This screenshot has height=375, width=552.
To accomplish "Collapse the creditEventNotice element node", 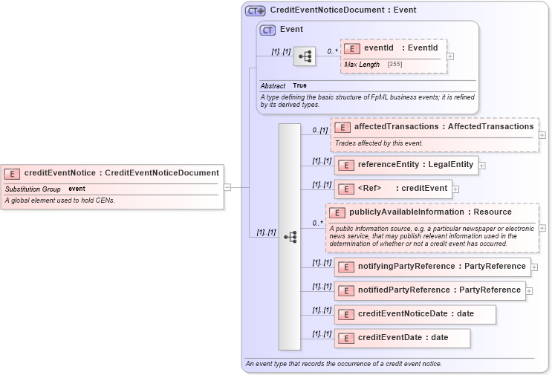I will 227,187.
